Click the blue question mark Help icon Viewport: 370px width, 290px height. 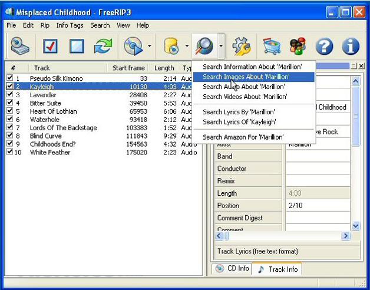[x=324, y=46]
